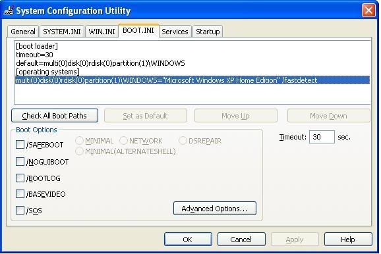Click the Move Down button
Image resolution: width=381 pixels, height=254 pixels.
tap(328, 116)
